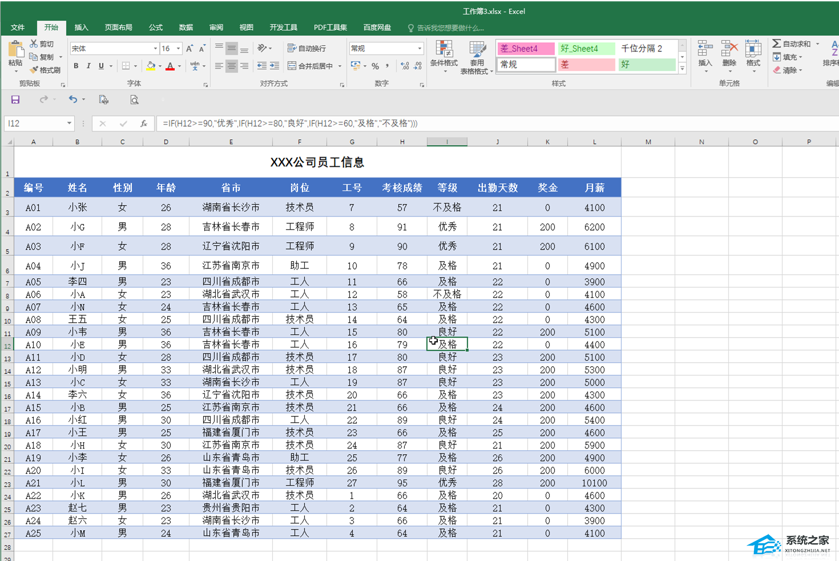Save the workbook with the floppy disk icon
Screen dimensions: 839x561
(x=15, y=99)
